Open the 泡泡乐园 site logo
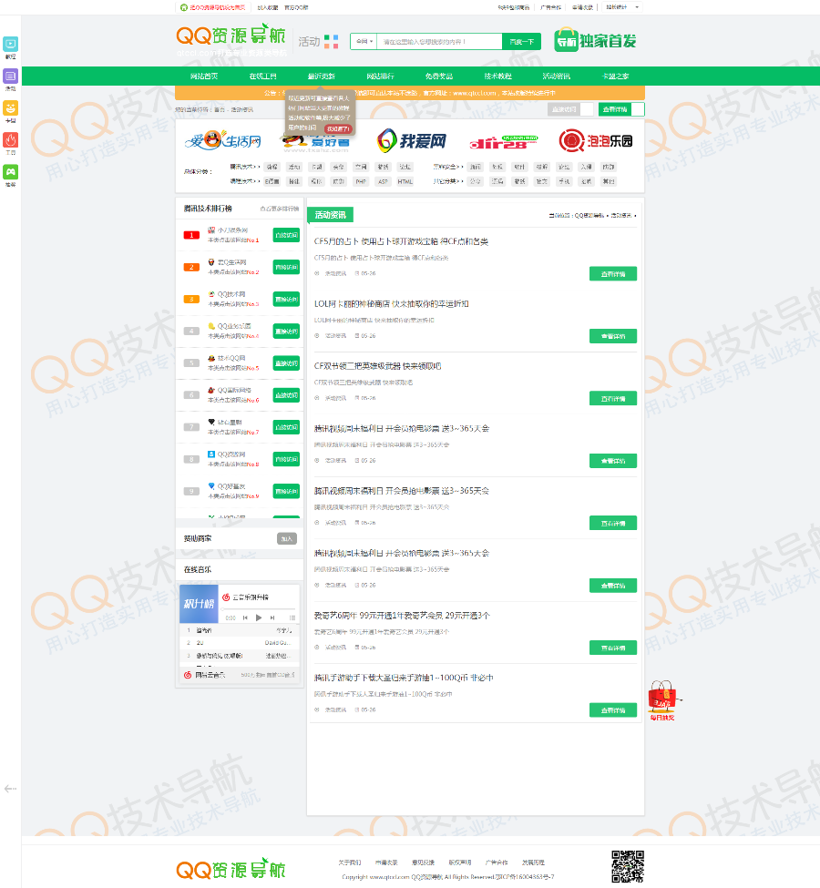Screen dimensions: 820x888 (x=596, y=140)
